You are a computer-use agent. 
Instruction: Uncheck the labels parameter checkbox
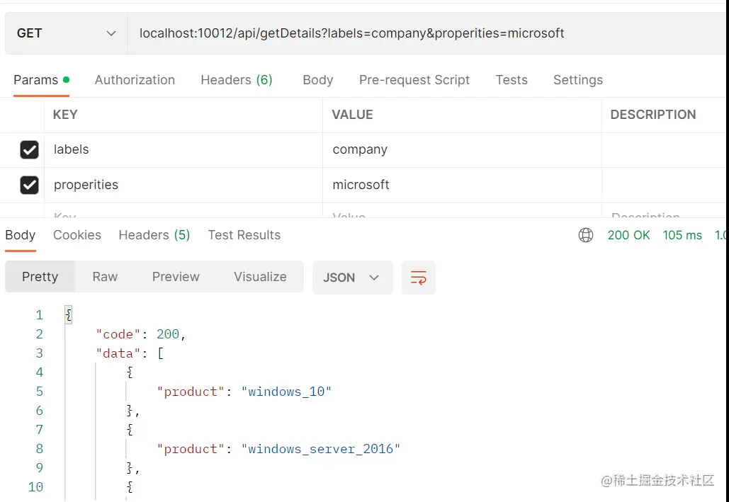coord(29,150)
